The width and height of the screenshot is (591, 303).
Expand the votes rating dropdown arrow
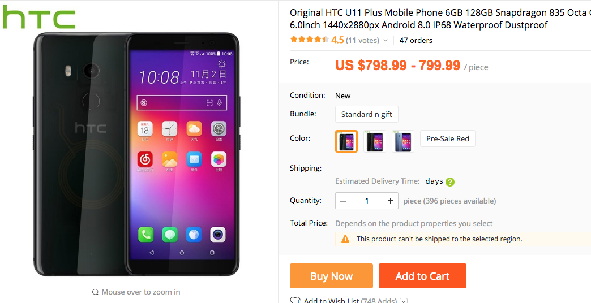coord(385,41)
